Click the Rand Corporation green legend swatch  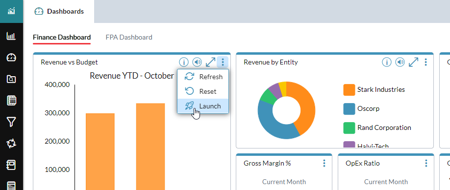coord(350,127)
